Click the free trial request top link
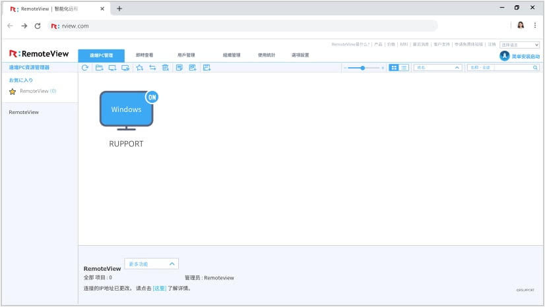545x307 pixels. pyautogui.click(x=469, y=44)
